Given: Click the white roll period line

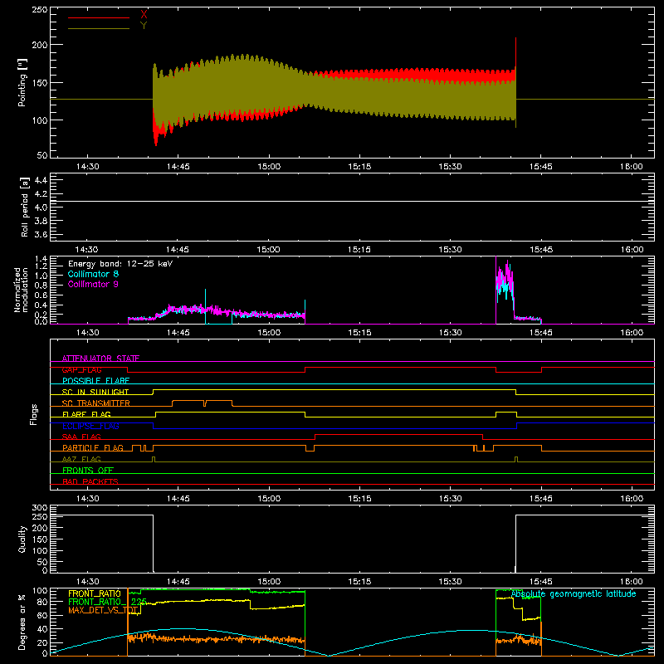Looking at the screenshot, I should 352,201.
